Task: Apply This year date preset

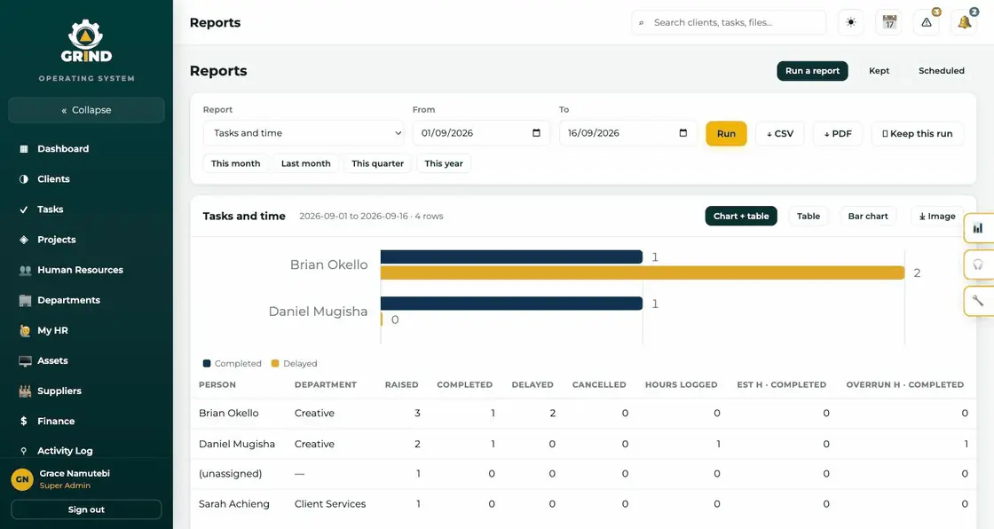Action: point(444,163)
